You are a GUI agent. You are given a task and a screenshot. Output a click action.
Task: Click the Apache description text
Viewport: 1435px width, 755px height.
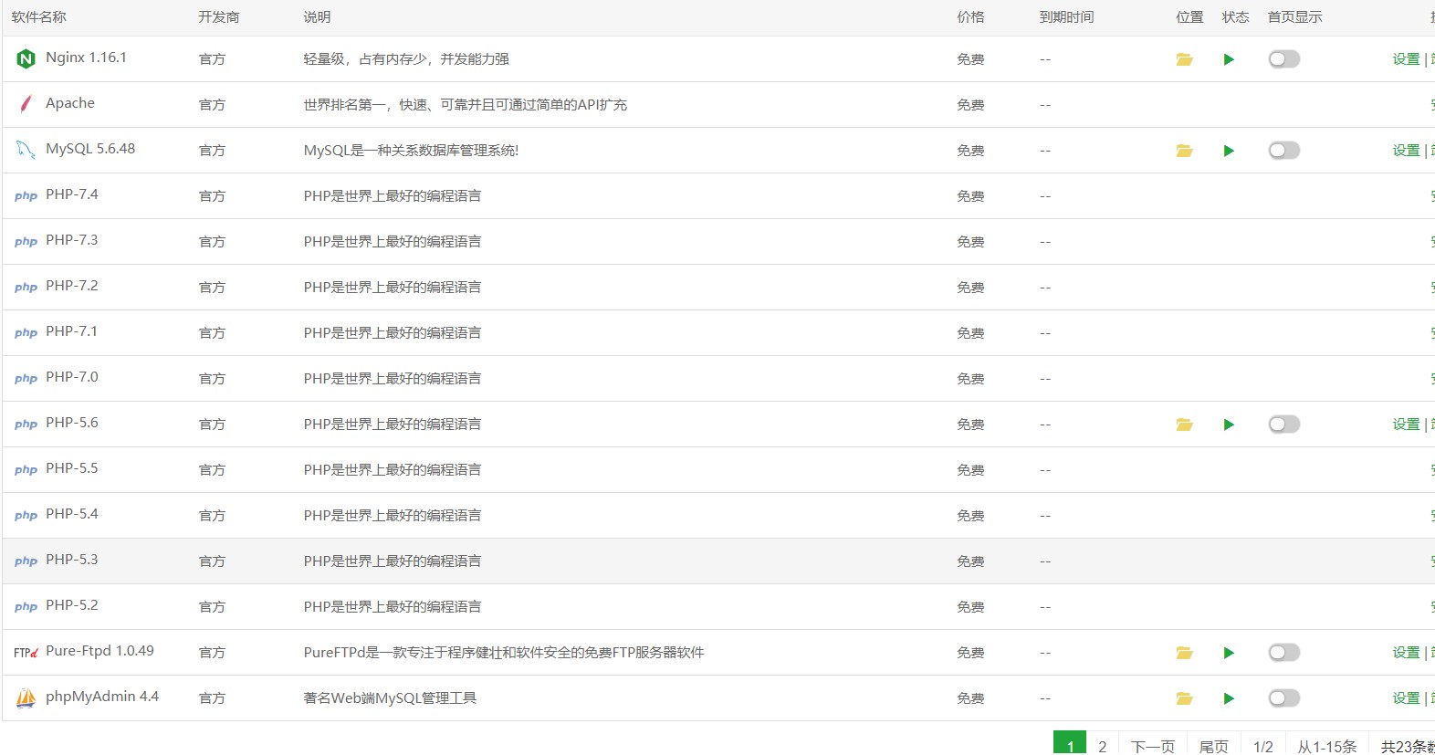click(x=466, y=105)
